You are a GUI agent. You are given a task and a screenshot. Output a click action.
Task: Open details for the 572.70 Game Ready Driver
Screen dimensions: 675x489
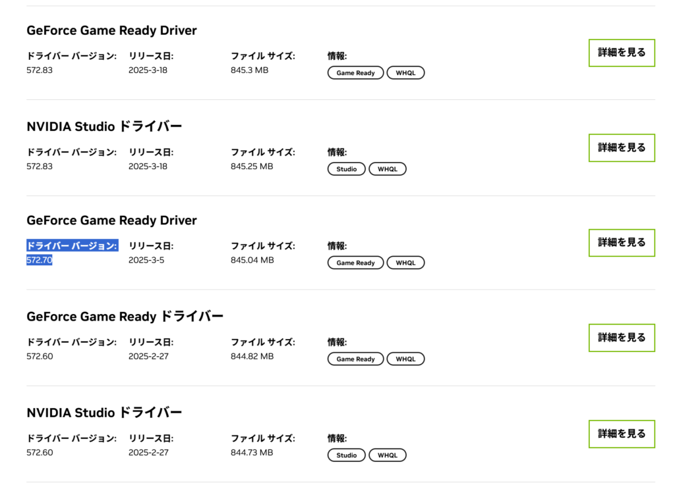(x=622, y=243)
